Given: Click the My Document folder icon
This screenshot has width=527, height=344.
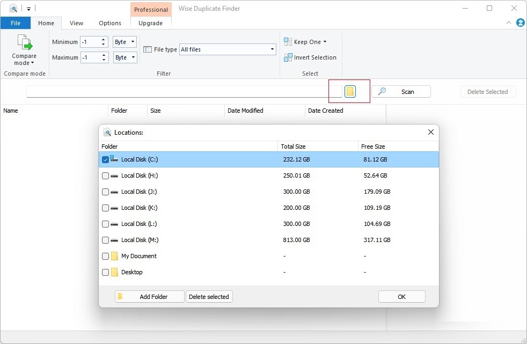Looking at the screenshot, I should pyautogui.click(x=114, y=256).
